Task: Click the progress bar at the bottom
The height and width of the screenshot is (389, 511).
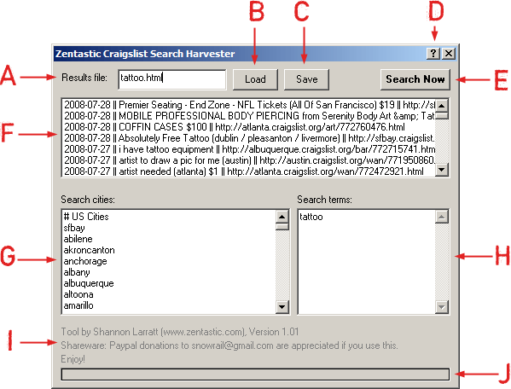Action: [x=255, y=374]
